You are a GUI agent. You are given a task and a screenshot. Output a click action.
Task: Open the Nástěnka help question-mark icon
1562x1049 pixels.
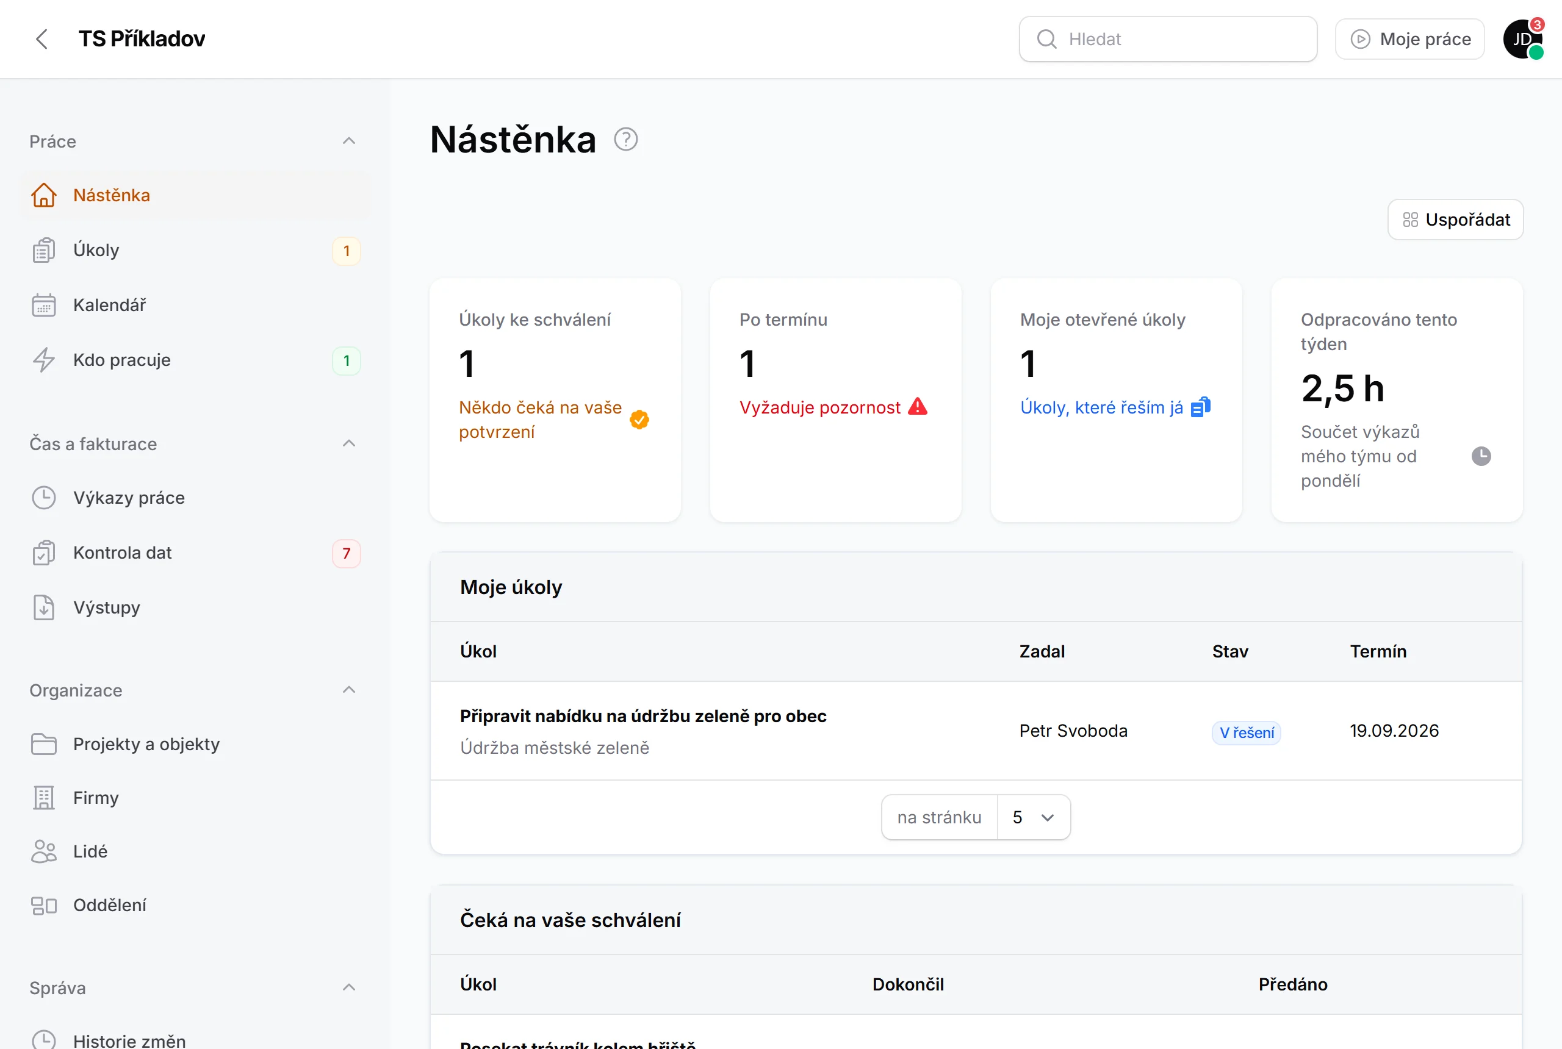tap(626, 139)
